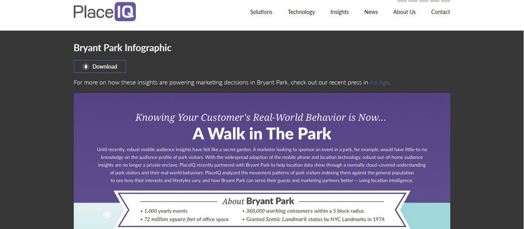This screenshot has height=229, width=524.
Task: Click 'Knowing Your Customer's Real-World Behavior' tagline
Action: (261, 118)
